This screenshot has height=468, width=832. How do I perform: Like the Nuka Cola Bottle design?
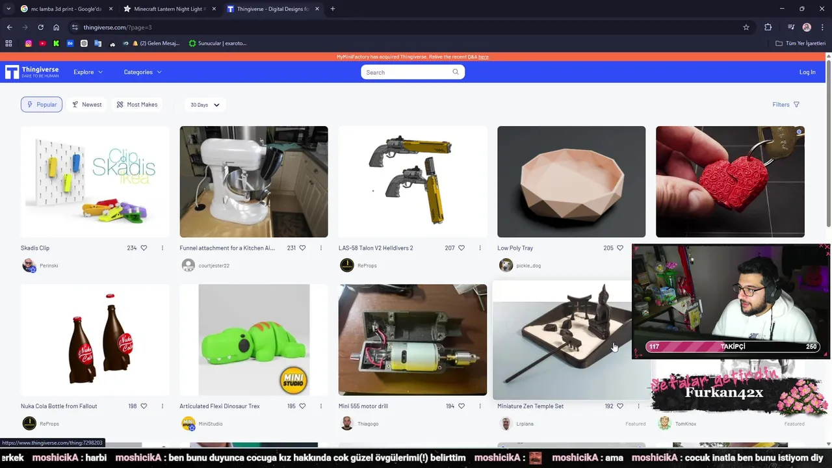coord(144,406)
